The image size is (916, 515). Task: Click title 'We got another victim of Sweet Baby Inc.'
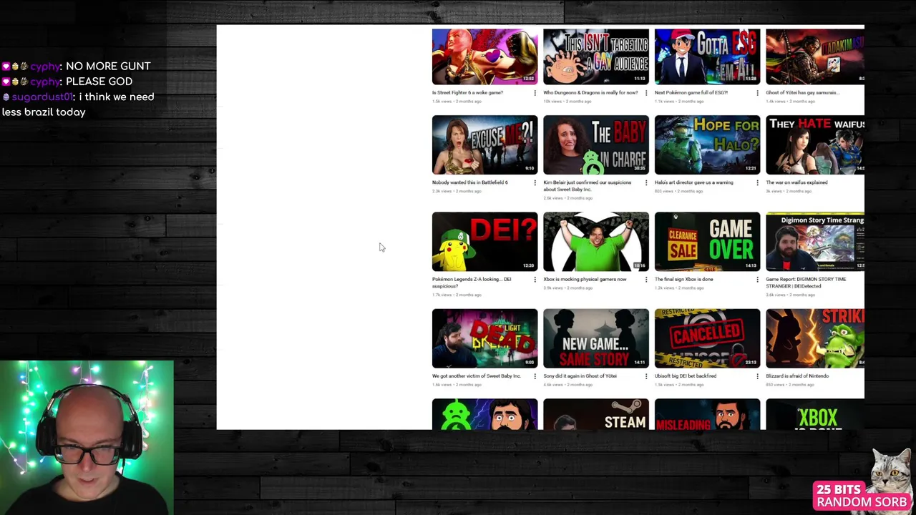click(x=477, y=376)
